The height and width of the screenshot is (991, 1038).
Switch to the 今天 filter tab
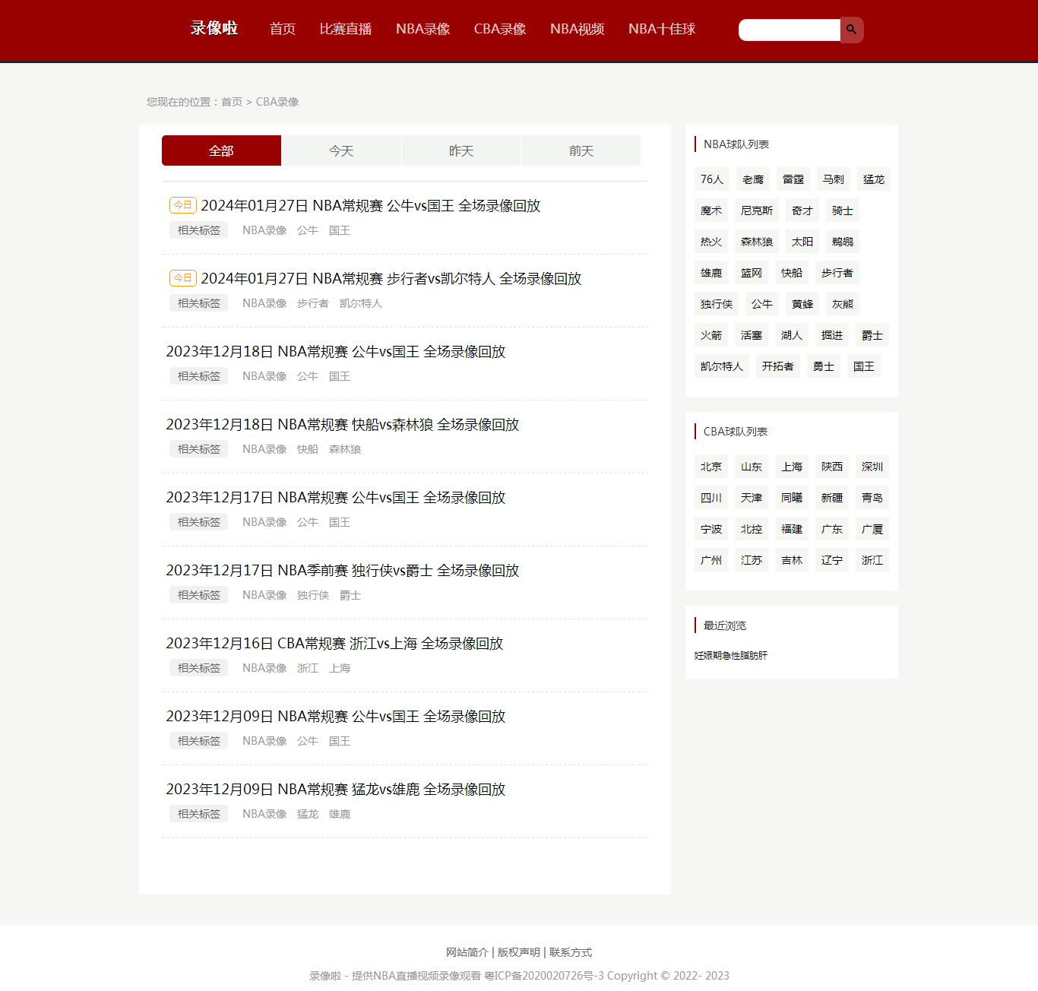(x=341, y=150)
